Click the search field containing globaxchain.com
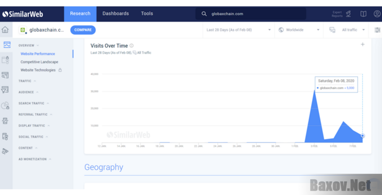The height and width of the screenshot is (195, 382). pos(251,14)
